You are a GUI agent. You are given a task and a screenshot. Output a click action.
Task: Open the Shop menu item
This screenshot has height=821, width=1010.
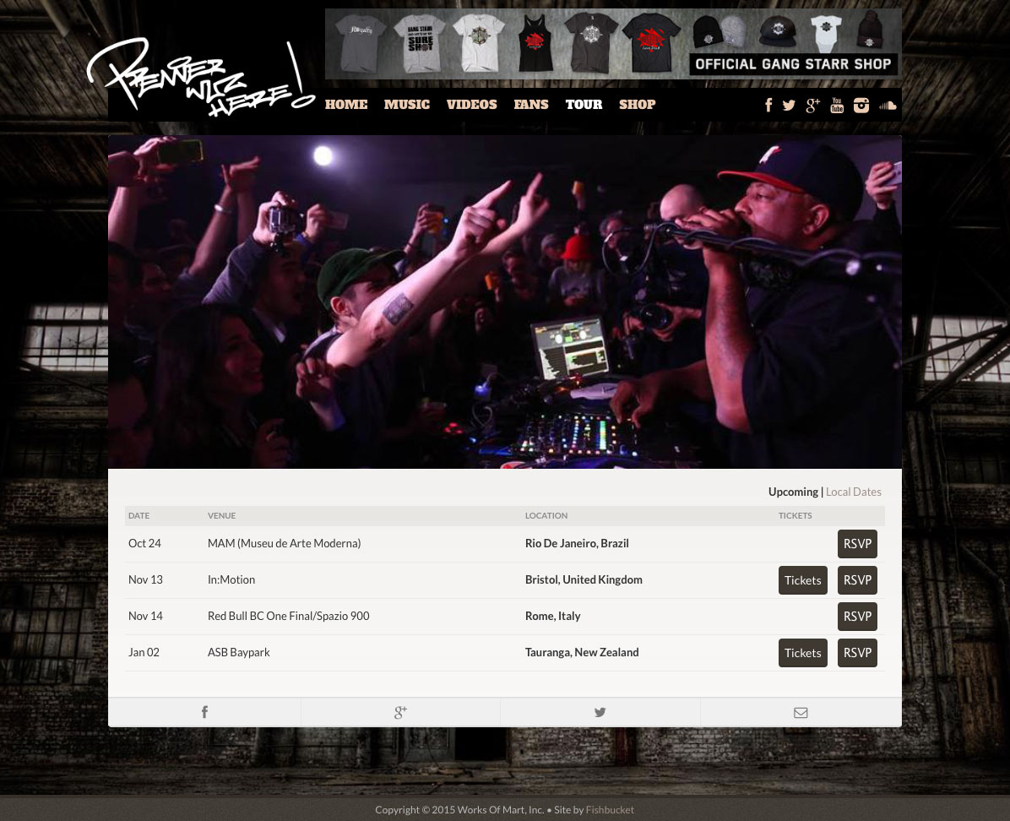pyautogui.click(x=637, y=105)
